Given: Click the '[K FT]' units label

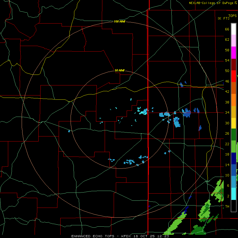Looking at the screenshot, I should [x=223, y=18].
